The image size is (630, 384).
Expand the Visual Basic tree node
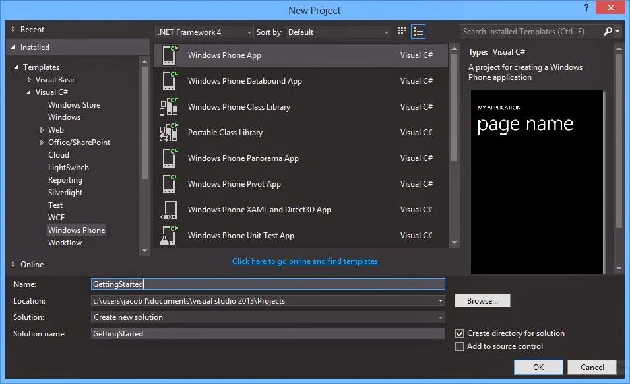tap(29, 80)
